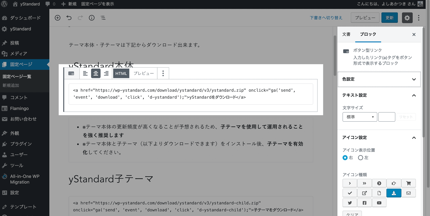Open メディア in the sidebar

25,54
